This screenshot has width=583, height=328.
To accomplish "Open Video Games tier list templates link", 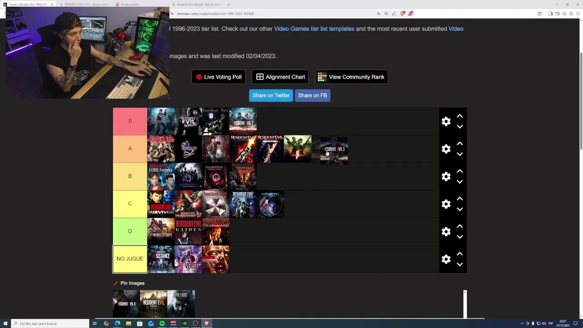I will [314, 29].
